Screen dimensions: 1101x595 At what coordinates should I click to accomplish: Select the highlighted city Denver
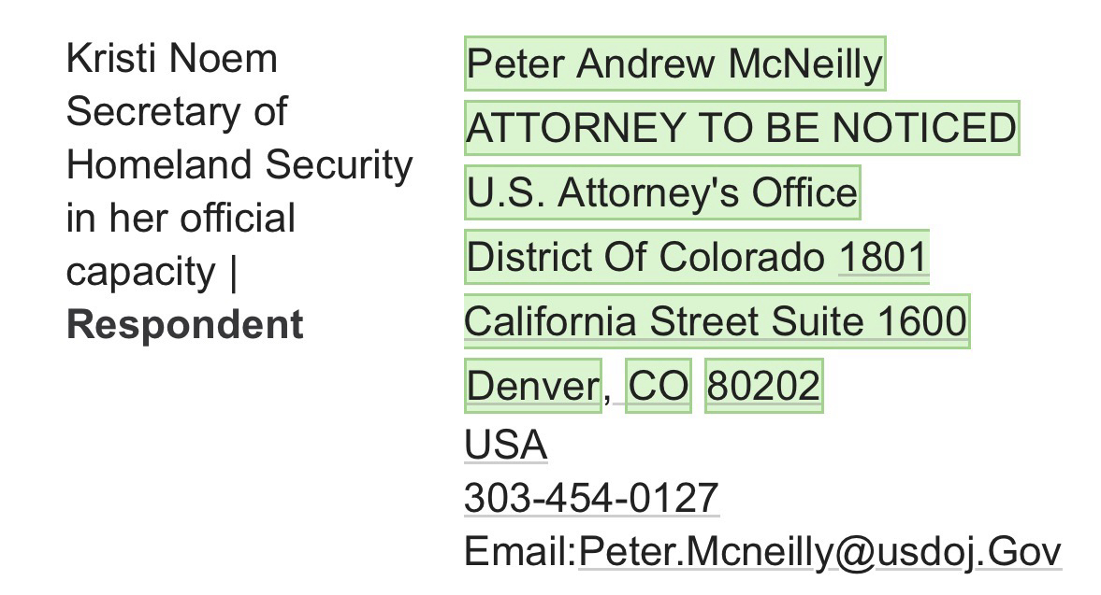532,385
